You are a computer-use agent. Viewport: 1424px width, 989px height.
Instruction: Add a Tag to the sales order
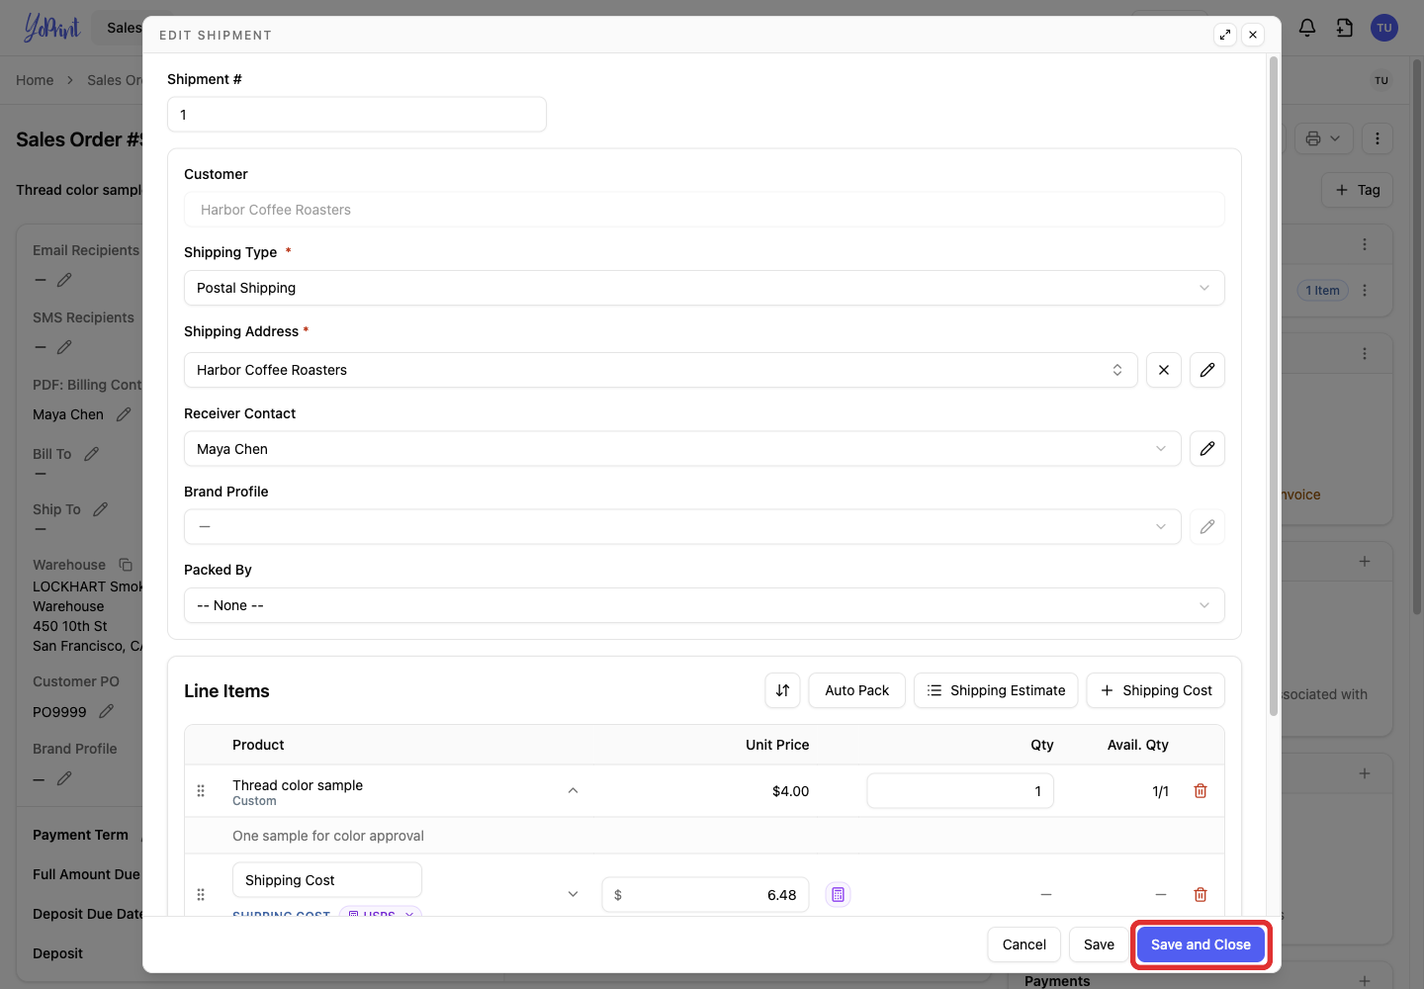click(x=1358, y=190)
